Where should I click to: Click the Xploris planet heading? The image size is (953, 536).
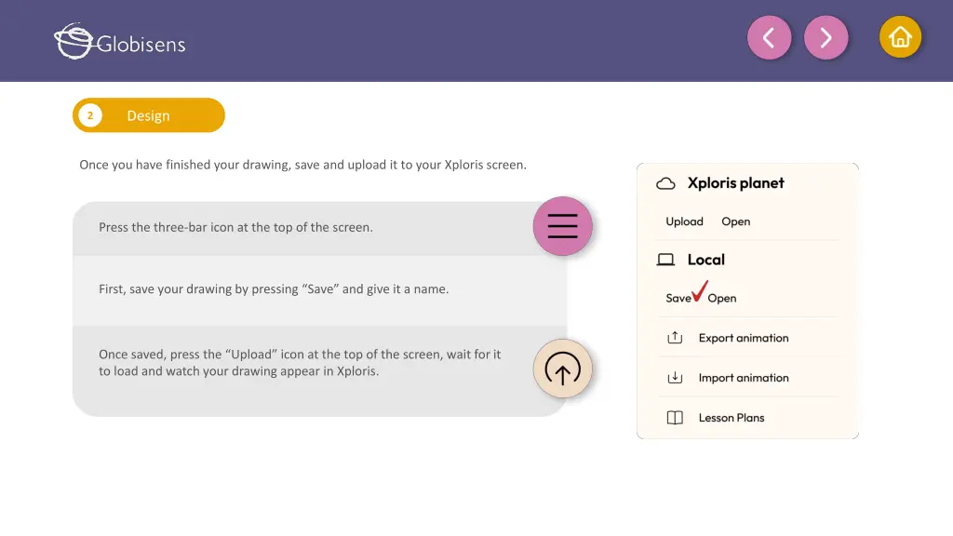[x=735, y=183]
